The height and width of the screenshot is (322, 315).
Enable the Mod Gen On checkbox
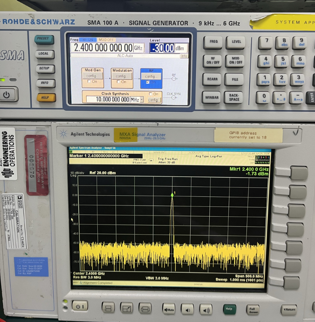pos(89,81)
